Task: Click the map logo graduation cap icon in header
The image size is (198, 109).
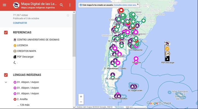Action: (x=16, y=5)
